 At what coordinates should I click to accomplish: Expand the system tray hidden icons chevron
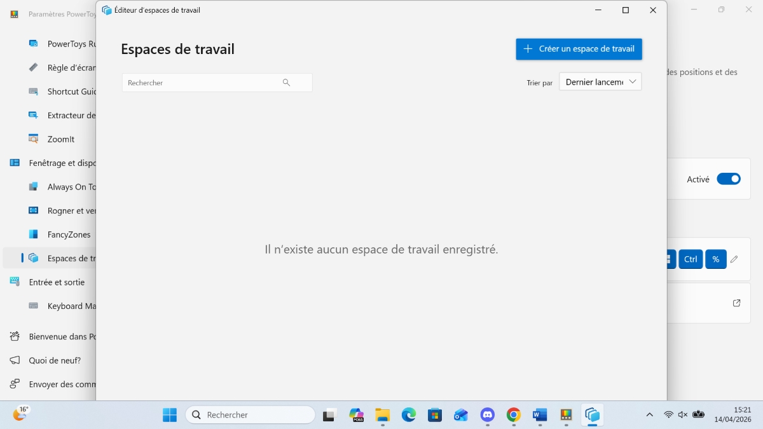coord(649,415)
